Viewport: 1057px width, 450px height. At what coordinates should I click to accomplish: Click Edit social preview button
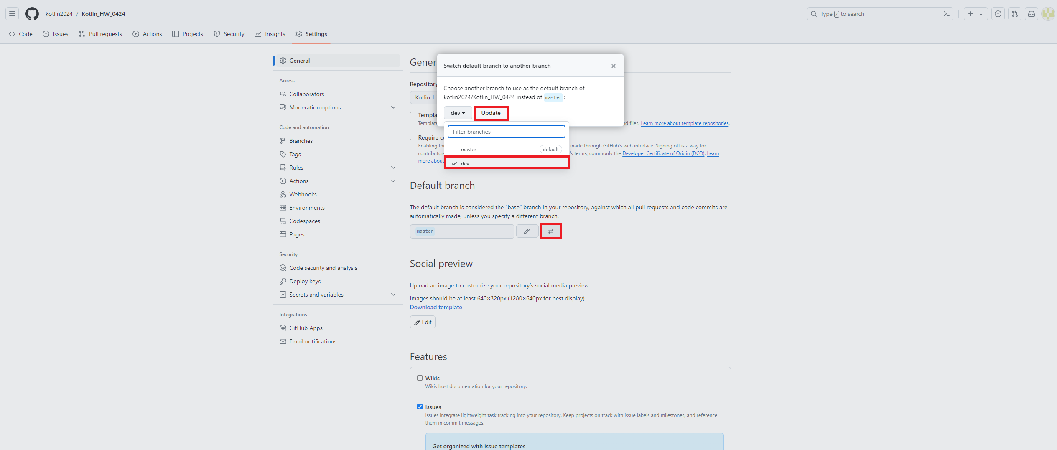tap(423, 322)
